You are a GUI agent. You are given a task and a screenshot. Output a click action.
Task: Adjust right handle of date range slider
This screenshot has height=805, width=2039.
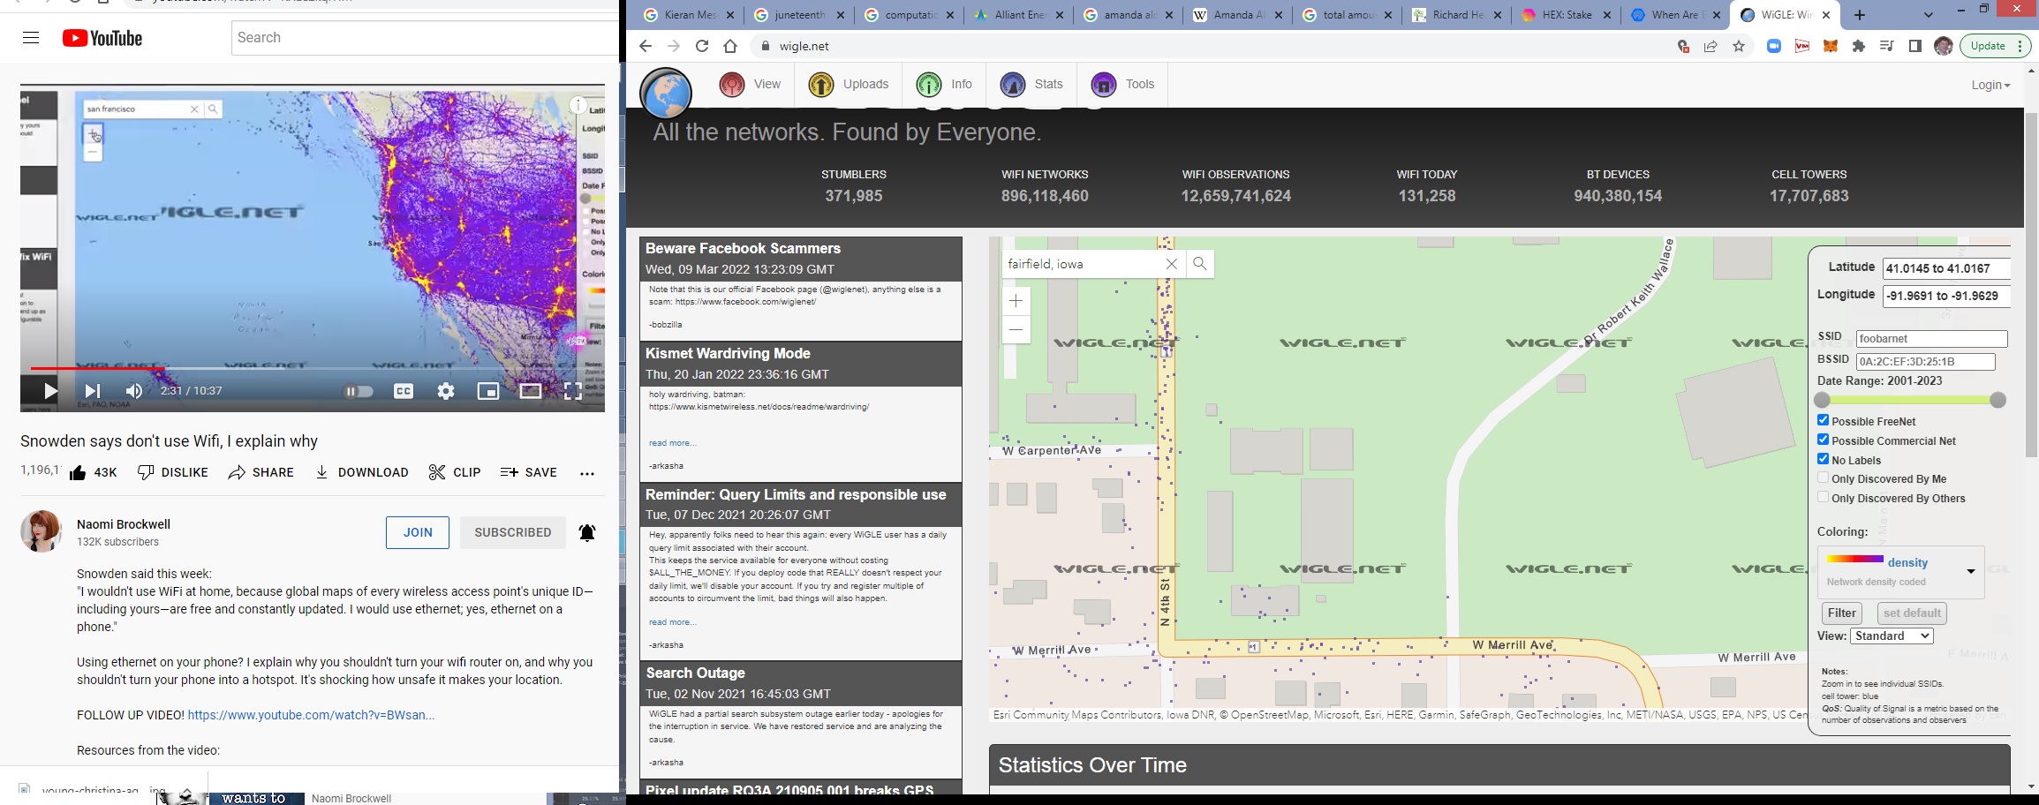pyautogui.click(x=1998, y=400)
